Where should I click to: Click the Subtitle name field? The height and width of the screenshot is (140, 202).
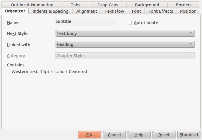tap(86, 23)
